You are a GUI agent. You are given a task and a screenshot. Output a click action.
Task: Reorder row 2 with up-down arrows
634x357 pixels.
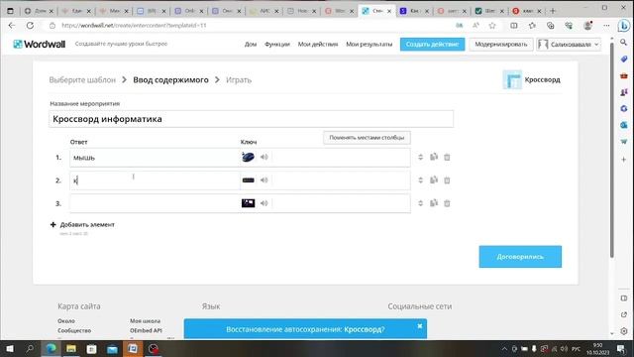point(420,180)
